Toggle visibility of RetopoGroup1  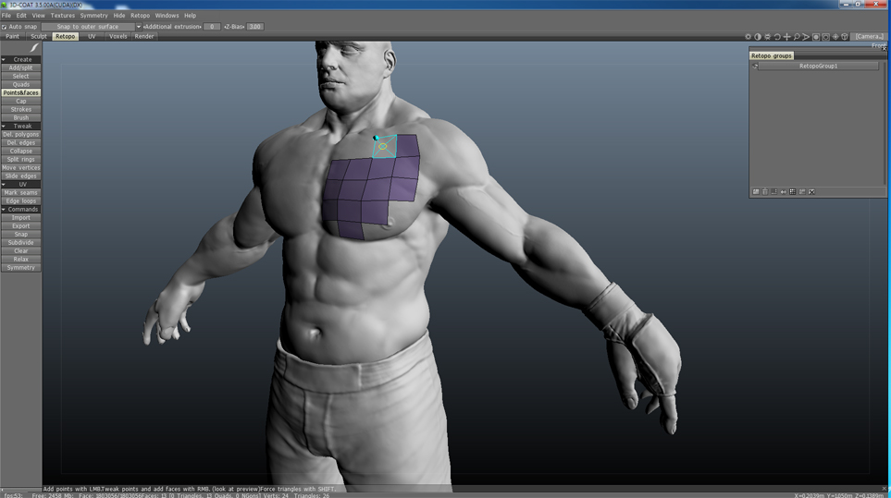point(755,66)
